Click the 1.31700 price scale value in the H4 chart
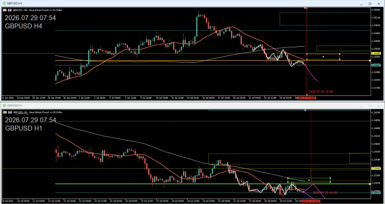 [x=376, y=88]
